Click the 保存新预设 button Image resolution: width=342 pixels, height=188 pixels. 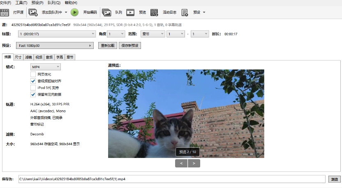pos(130,46)
